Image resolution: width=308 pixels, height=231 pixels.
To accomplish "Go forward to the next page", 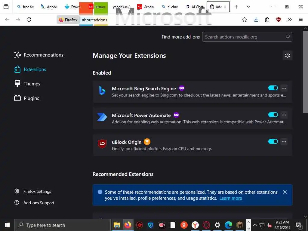I will pos(18,20).
